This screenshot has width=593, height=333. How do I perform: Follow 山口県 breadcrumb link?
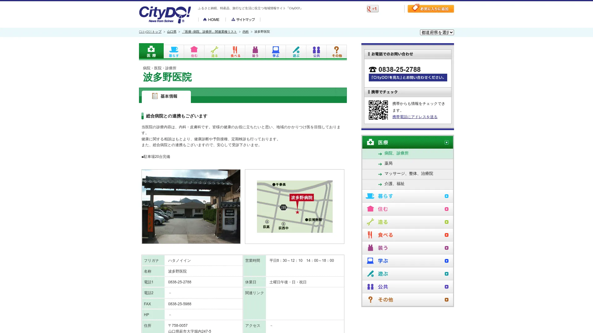172,32
